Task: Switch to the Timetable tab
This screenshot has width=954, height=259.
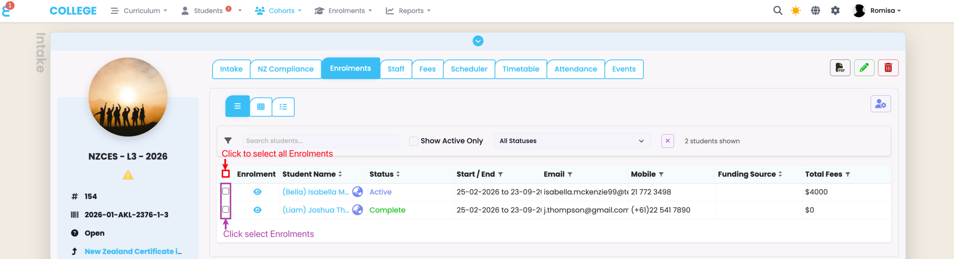Action: point(520,69)
